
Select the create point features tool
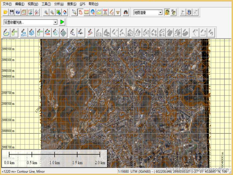click(x=73, y=32)
